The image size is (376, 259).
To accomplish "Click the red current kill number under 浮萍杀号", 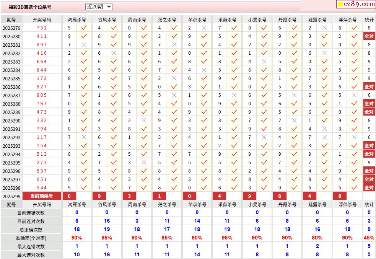I will pyautogui.click(x=340, y=196).
